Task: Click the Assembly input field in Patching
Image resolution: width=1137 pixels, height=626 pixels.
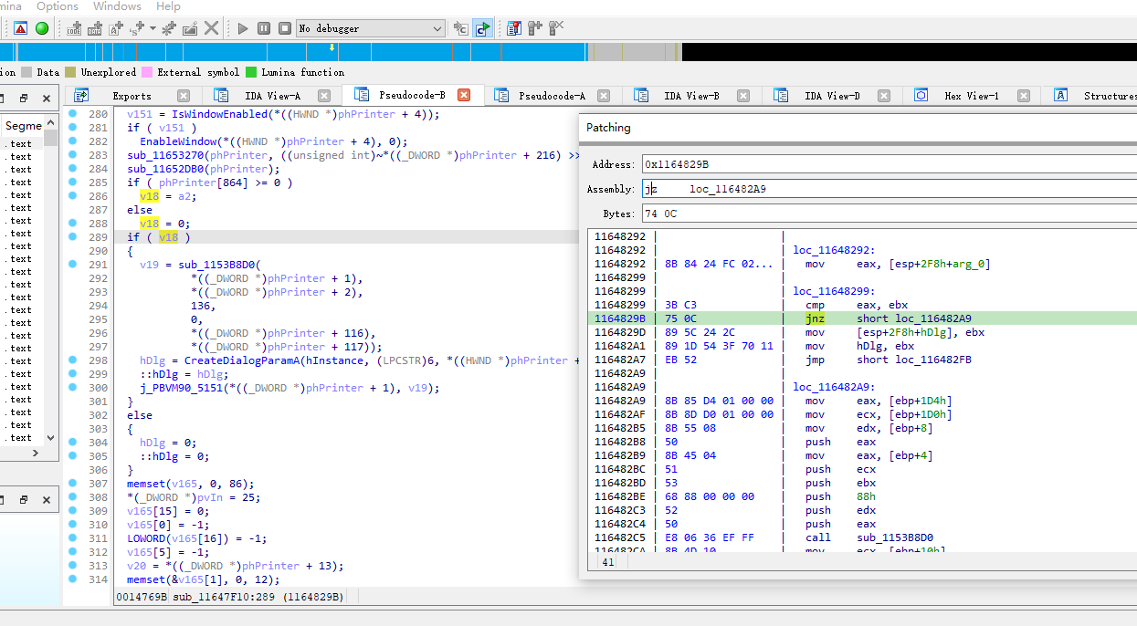Action: 889,189
